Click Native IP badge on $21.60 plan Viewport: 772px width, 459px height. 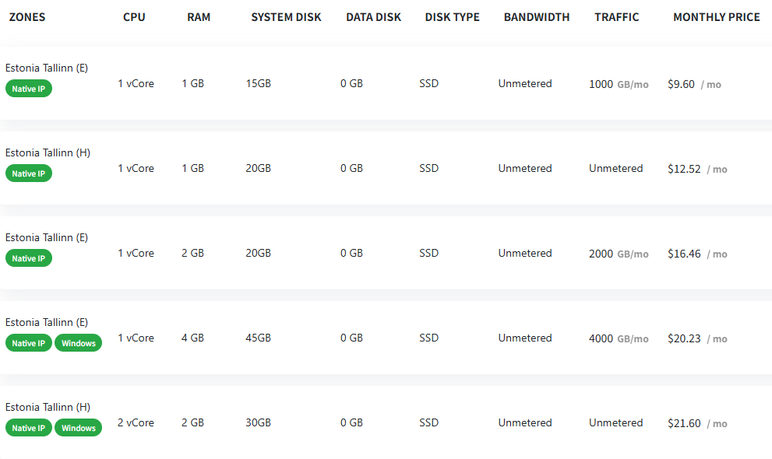point(29,428)
